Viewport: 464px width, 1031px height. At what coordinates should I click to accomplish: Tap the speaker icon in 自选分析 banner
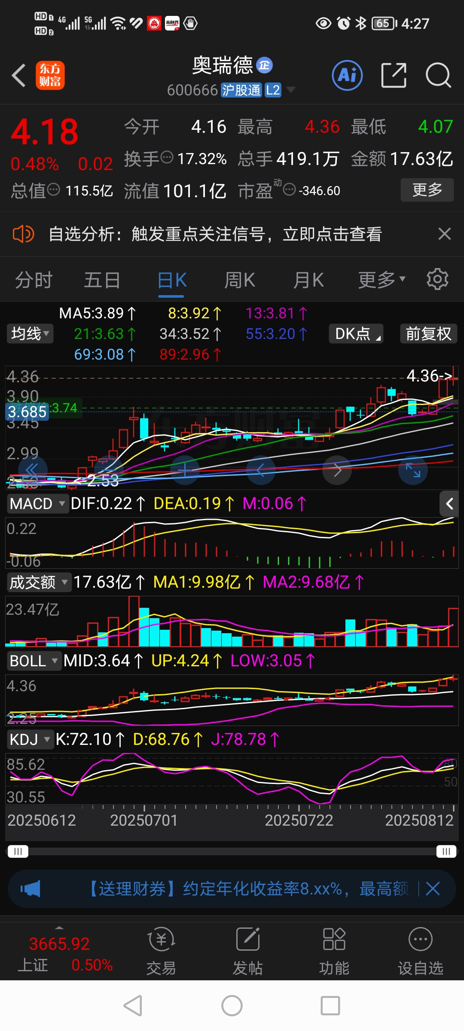[x=24, y=234]
